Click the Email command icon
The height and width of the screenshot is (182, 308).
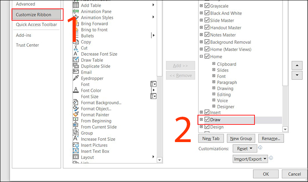click(x=76, y=72)
